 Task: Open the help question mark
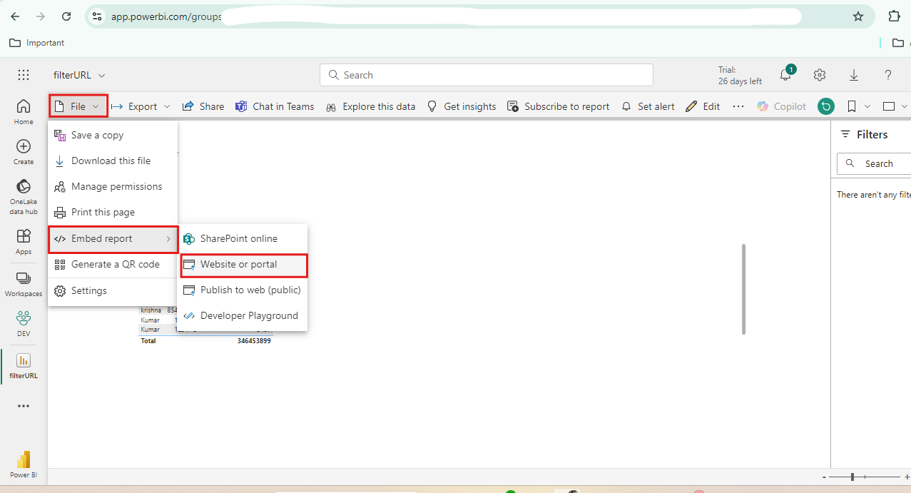click(888, 75)
